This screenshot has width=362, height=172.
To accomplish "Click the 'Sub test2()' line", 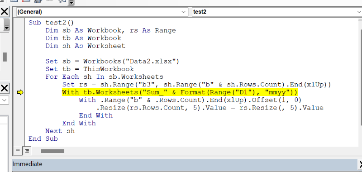I will (51, 23).
